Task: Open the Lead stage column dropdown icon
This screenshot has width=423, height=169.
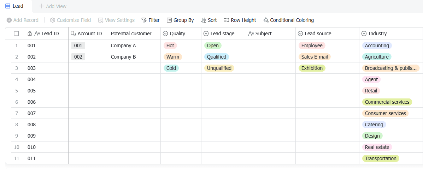Action: pos(206,34)
